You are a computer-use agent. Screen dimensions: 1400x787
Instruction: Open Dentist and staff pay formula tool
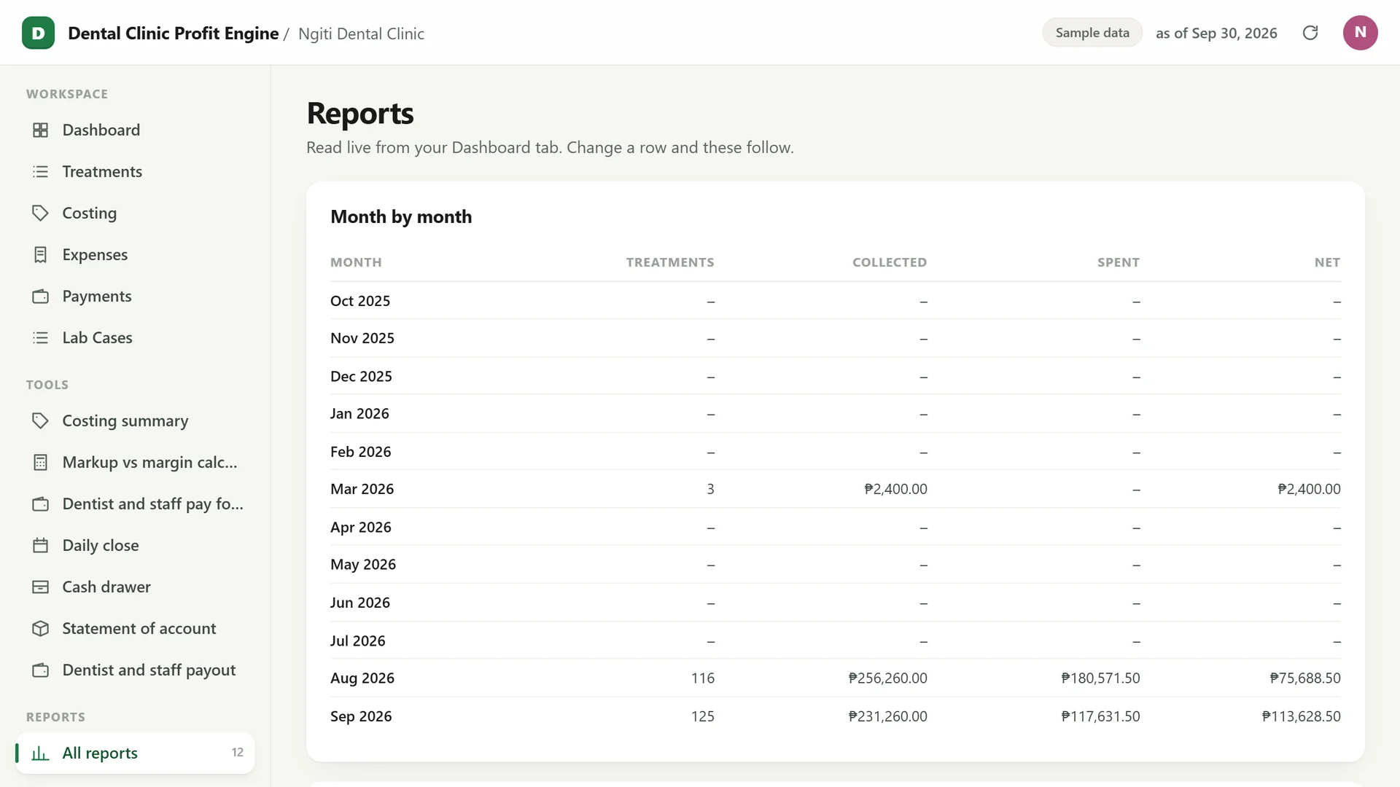coord(135,504)
